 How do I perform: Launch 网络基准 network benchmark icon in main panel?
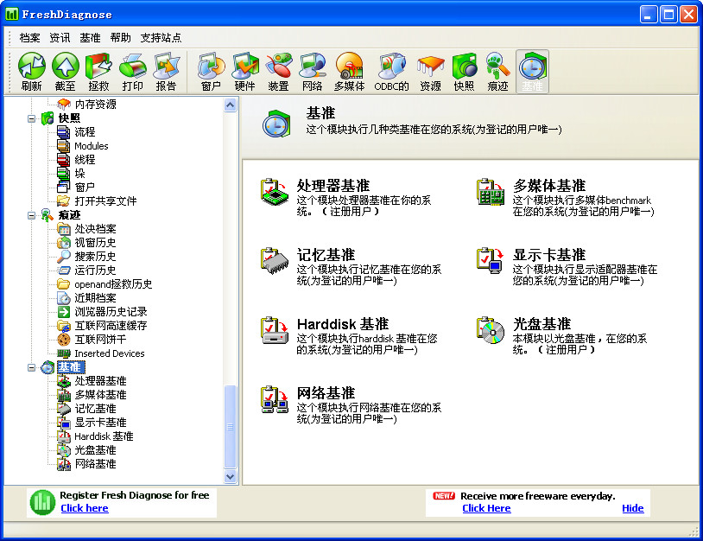[275, 399]
